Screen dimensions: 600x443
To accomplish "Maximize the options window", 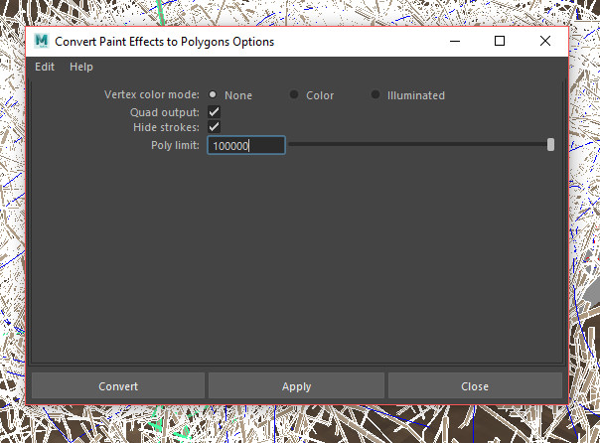I will (500, 41).
